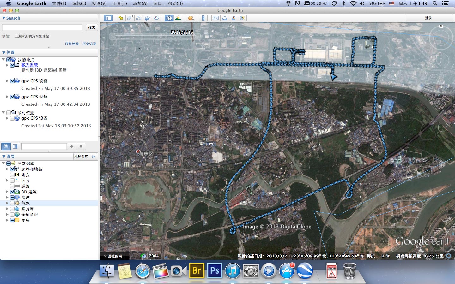Open the planet switcher toolbar button
The width and height of the screenshot is (455, 284).
[191, 18]
